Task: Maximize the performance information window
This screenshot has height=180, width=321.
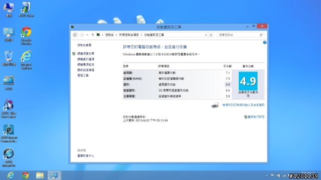Action: click(254, 26)
